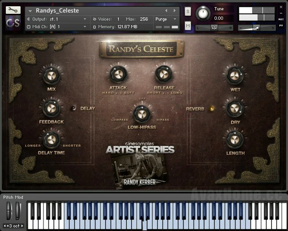Load next instrument with right arrow

coord(175,11)
